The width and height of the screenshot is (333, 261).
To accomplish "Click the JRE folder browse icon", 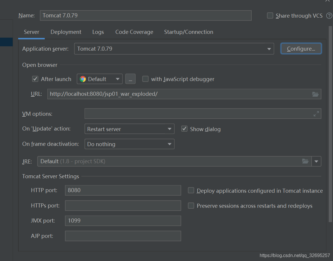I will (305, 161).
